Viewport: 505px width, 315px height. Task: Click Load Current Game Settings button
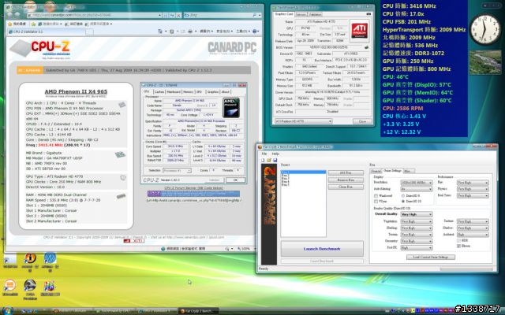(x=431, y=258)
